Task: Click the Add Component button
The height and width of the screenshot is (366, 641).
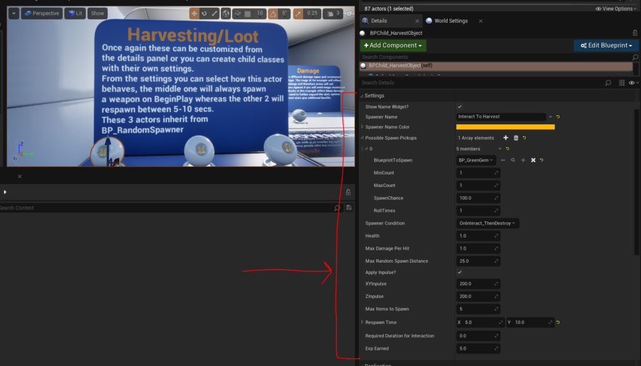Action: pyautogui.click(x=393, y=46)
